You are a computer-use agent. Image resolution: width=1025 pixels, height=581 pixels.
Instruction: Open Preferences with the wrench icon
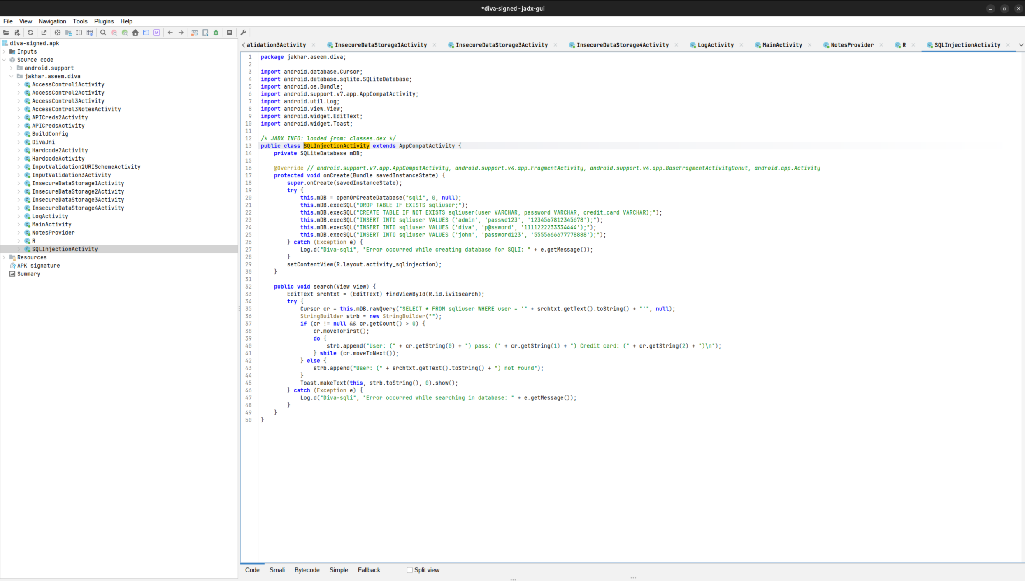[x=243, y=33]
